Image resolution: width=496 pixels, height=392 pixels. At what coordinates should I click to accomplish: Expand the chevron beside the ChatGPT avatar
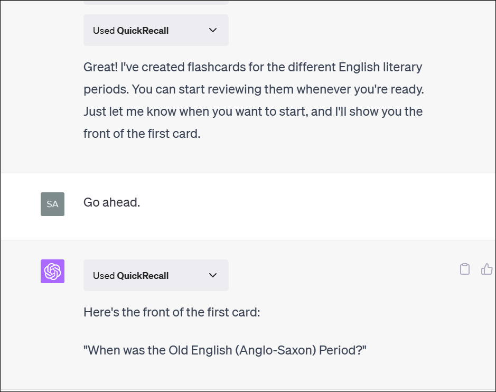tap(213, 275)
